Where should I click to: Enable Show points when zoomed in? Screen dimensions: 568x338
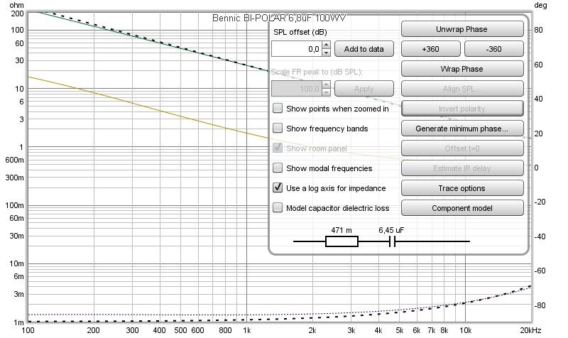[278, 109]
